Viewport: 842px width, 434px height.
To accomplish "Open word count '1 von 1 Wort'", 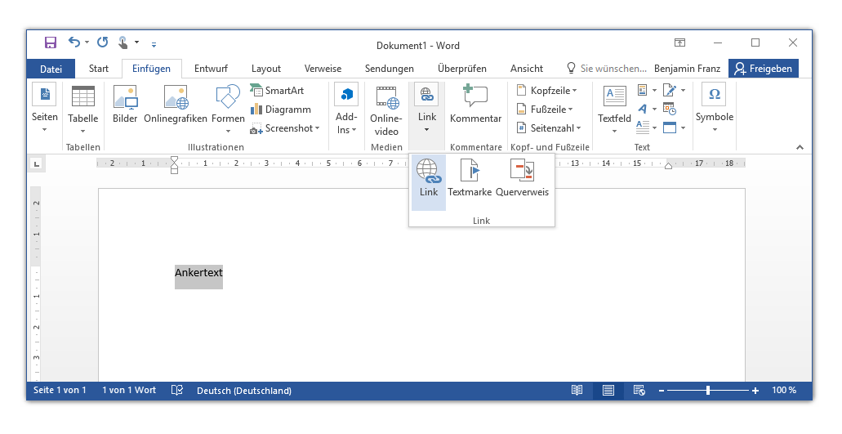I will [129, 391].
